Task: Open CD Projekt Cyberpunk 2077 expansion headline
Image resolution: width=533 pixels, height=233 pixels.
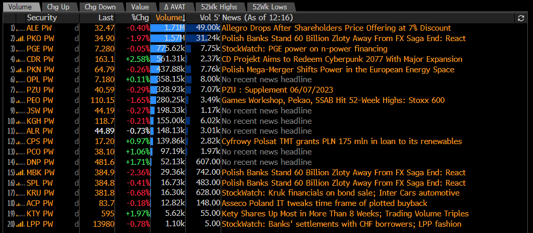Action: click(x=342, y=59)
